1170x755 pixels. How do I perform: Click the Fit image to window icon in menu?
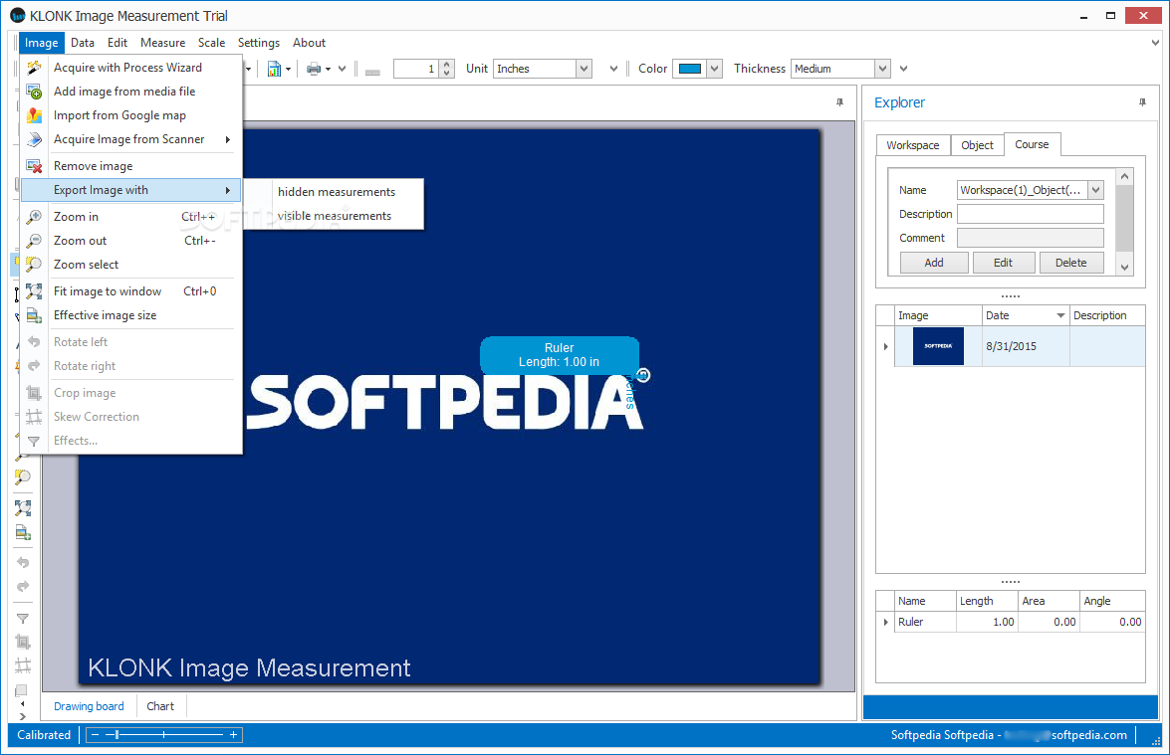[x=34, y=291]
